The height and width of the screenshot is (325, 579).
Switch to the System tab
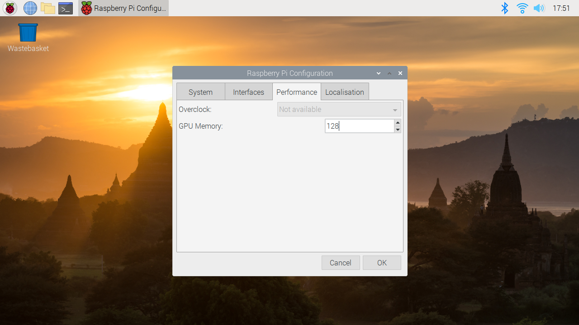click(x=200, y=92)
